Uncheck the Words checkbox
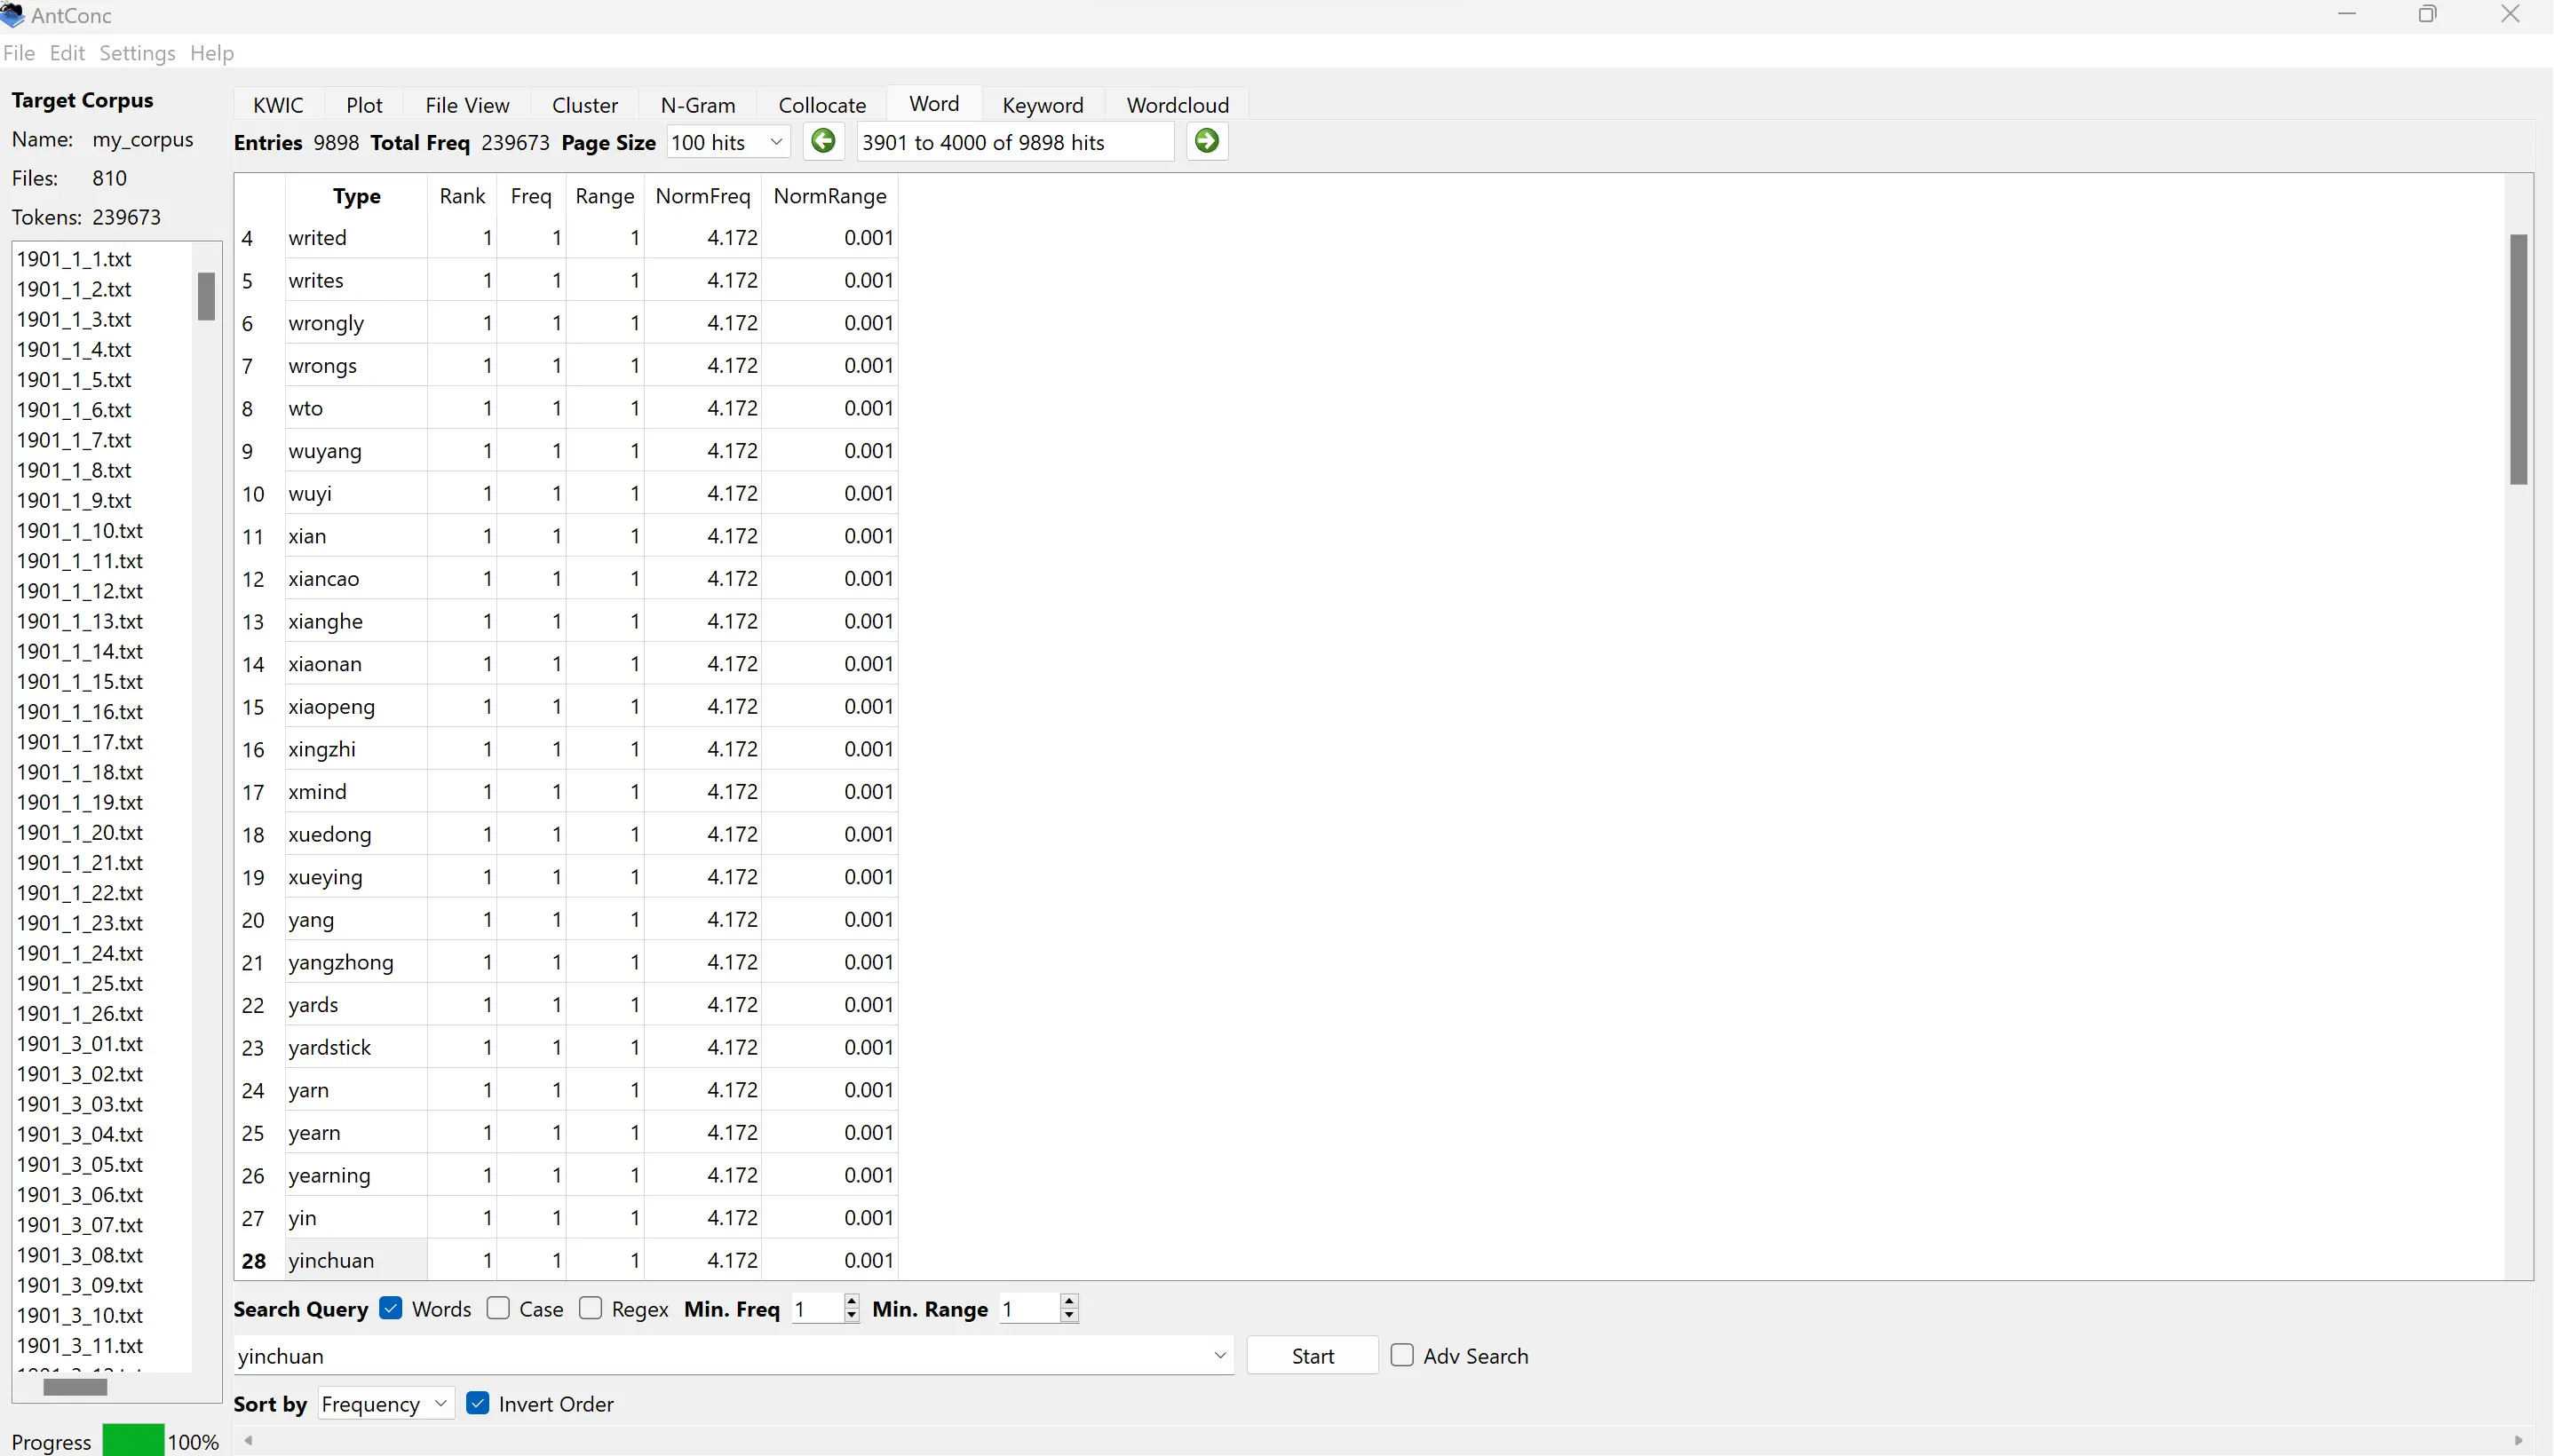Viewport: 2554px width, 1456px height. point(391,1308)
